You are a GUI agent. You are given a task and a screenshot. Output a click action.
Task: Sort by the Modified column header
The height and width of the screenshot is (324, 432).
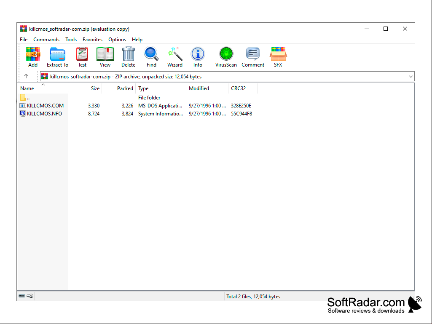[x=207, y=88]
